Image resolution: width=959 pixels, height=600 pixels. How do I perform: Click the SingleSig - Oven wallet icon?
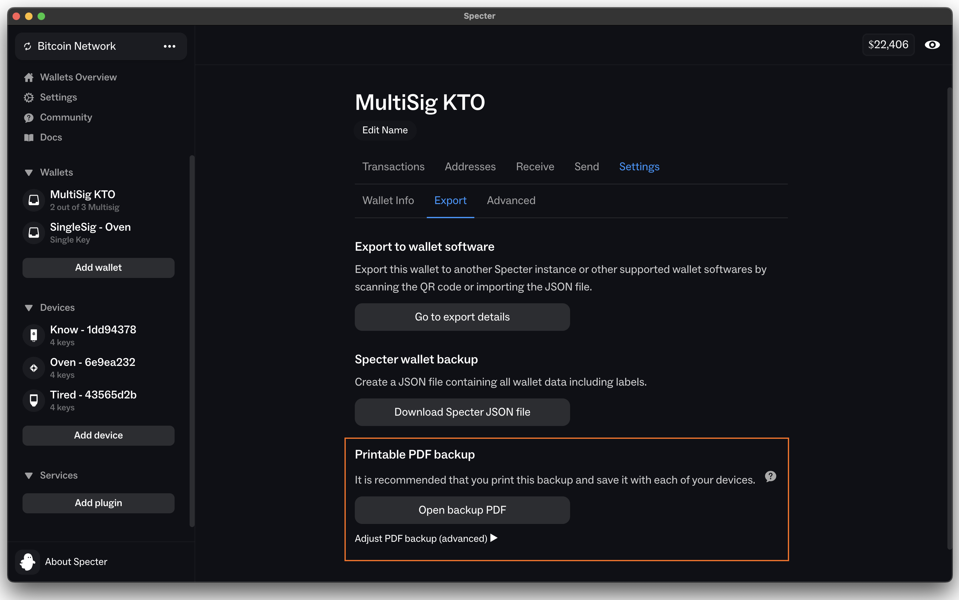[34, 233]
